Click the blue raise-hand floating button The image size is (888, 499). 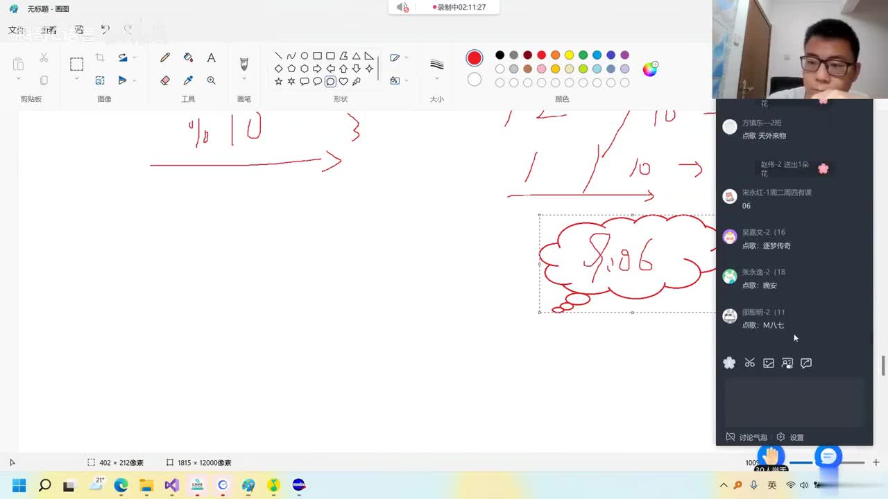[771, 457]
